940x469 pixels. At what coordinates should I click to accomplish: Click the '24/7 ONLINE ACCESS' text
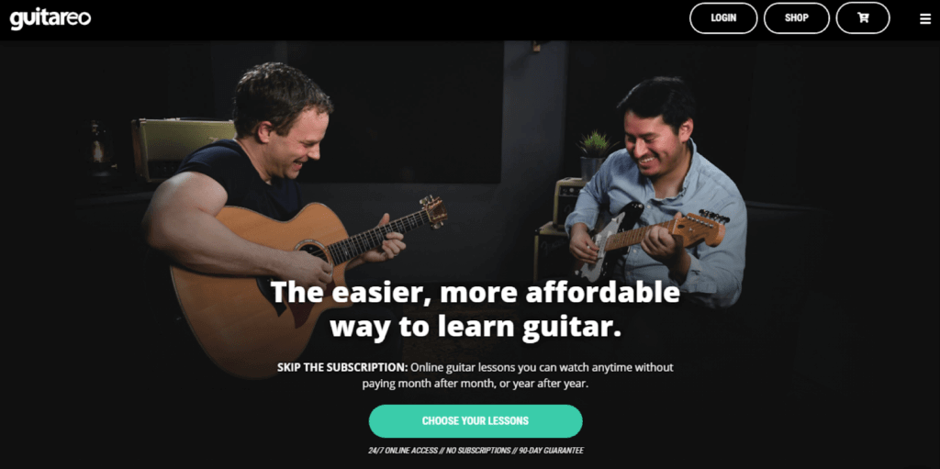click(401, 451)
